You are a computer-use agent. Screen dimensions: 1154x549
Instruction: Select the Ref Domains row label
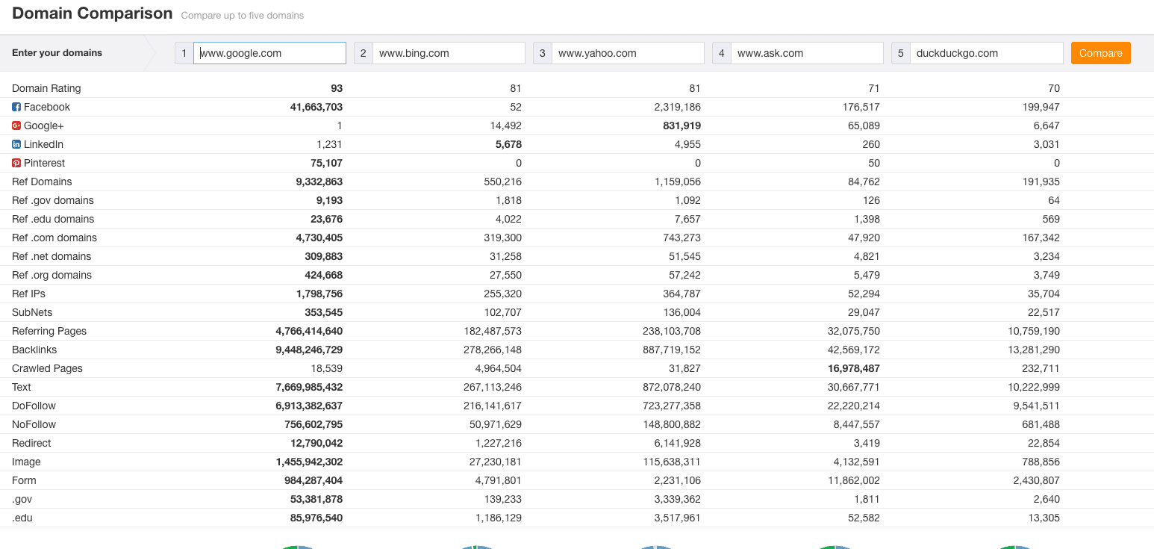click(x=42, y=182)
